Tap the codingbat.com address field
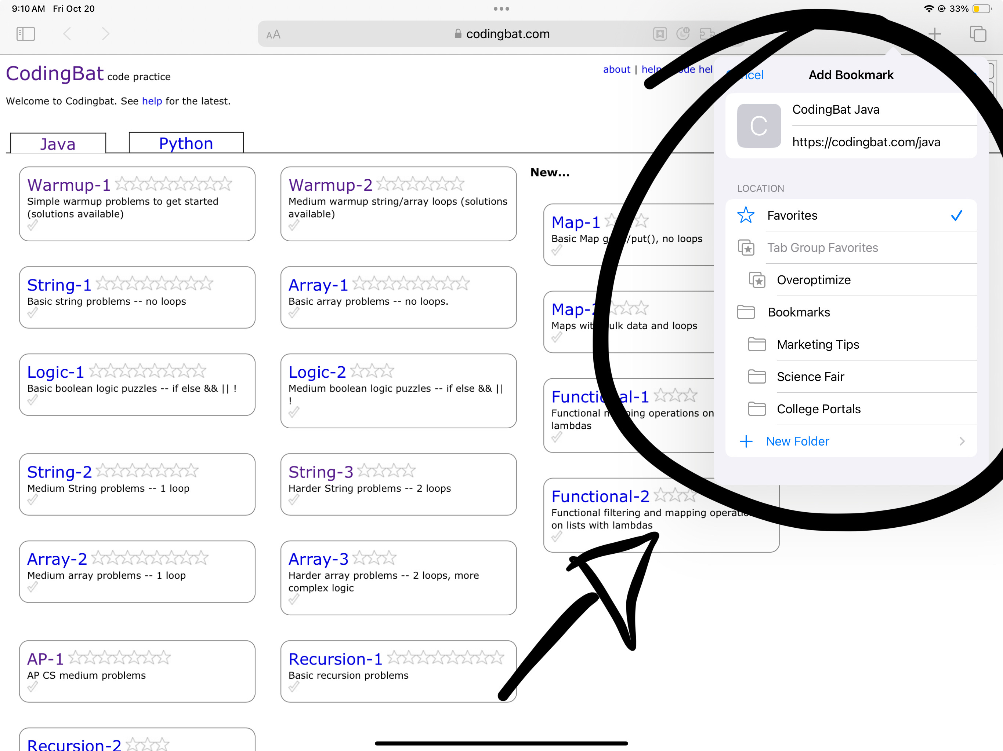Viewport: 1003px width, 751px height. tap(502, 34)
